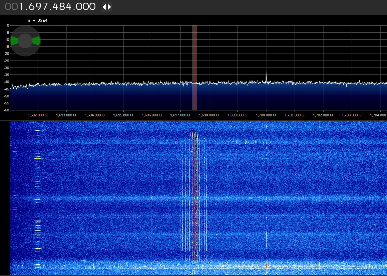Tune to the spectrum peak above 1,700 000 G
This screenshot has width=387, height=276.
point(266,76)
